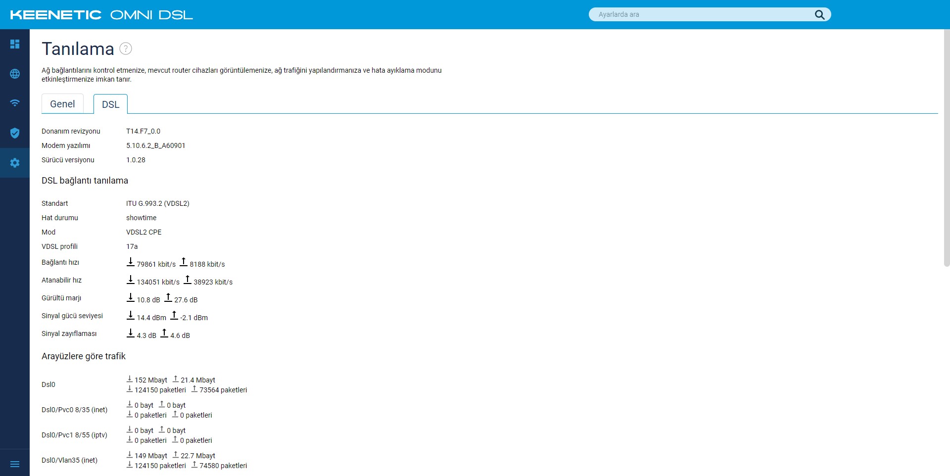Expand the sidebar with hamburger menu icon

coord(15,464)
